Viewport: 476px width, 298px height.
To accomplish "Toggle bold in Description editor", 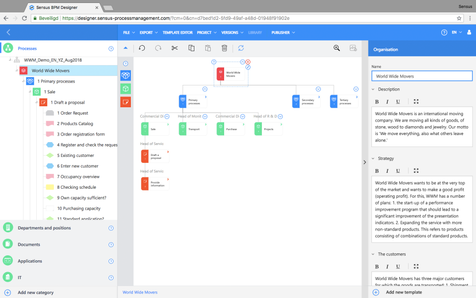I will point(377,101).
